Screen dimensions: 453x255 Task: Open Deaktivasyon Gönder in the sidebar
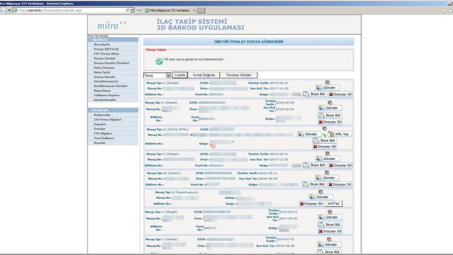click(x=110, y=86)
